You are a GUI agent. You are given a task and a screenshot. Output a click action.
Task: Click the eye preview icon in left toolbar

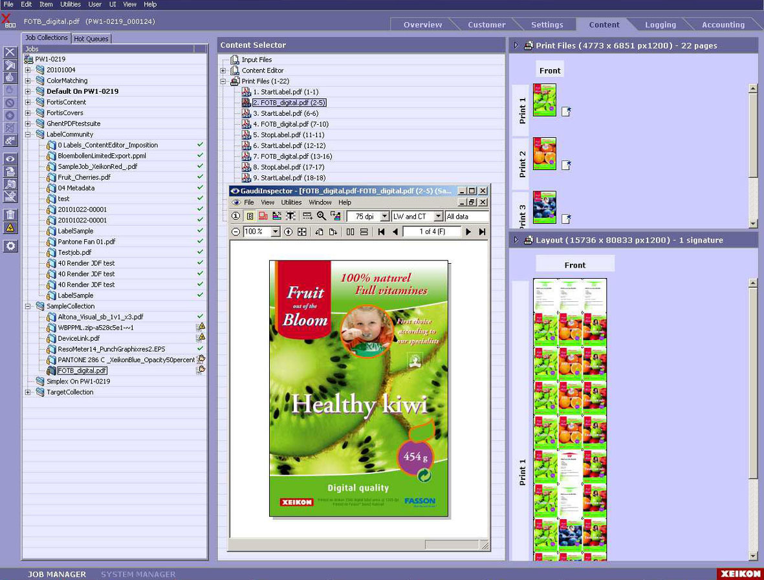(x=10, y=158)
